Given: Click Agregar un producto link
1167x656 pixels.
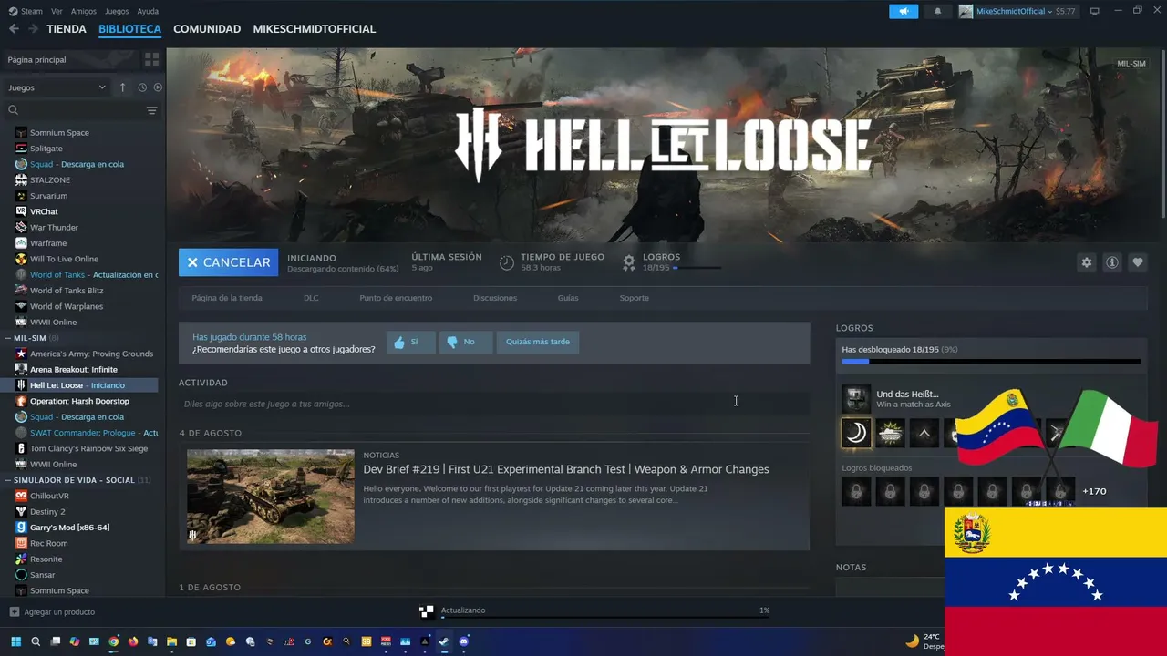Looking at the screenshot, I should coord(59,611).
